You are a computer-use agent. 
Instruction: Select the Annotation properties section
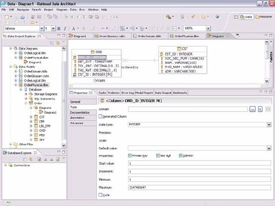point(82,118)
